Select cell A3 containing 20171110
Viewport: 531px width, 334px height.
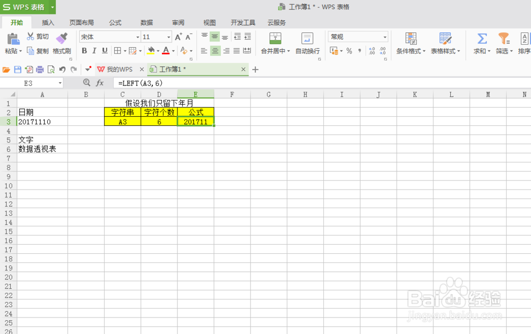[42, 122]
